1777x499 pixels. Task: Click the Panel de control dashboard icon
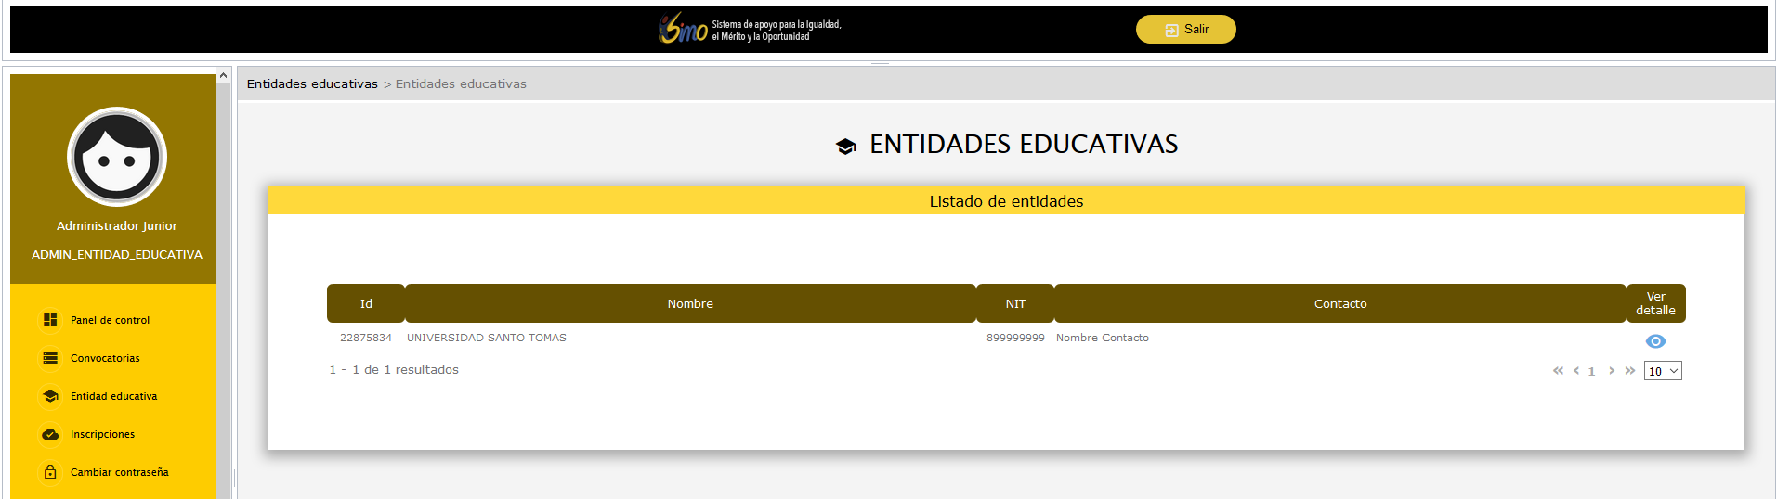click(50, 320)
